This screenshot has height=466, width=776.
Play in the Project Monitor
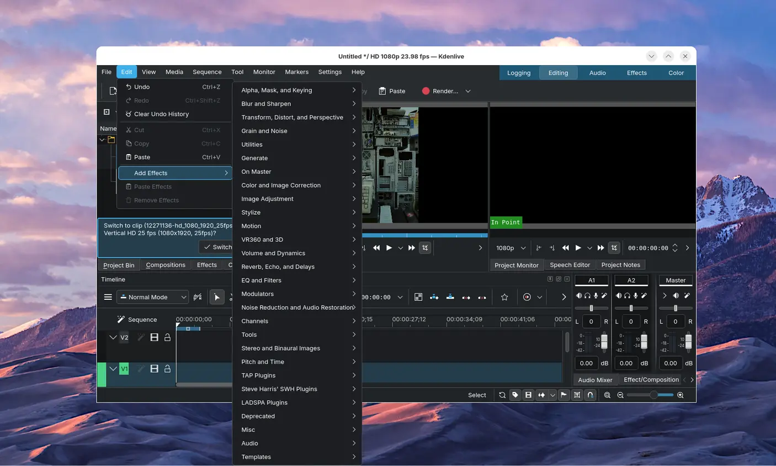[578, 248]
